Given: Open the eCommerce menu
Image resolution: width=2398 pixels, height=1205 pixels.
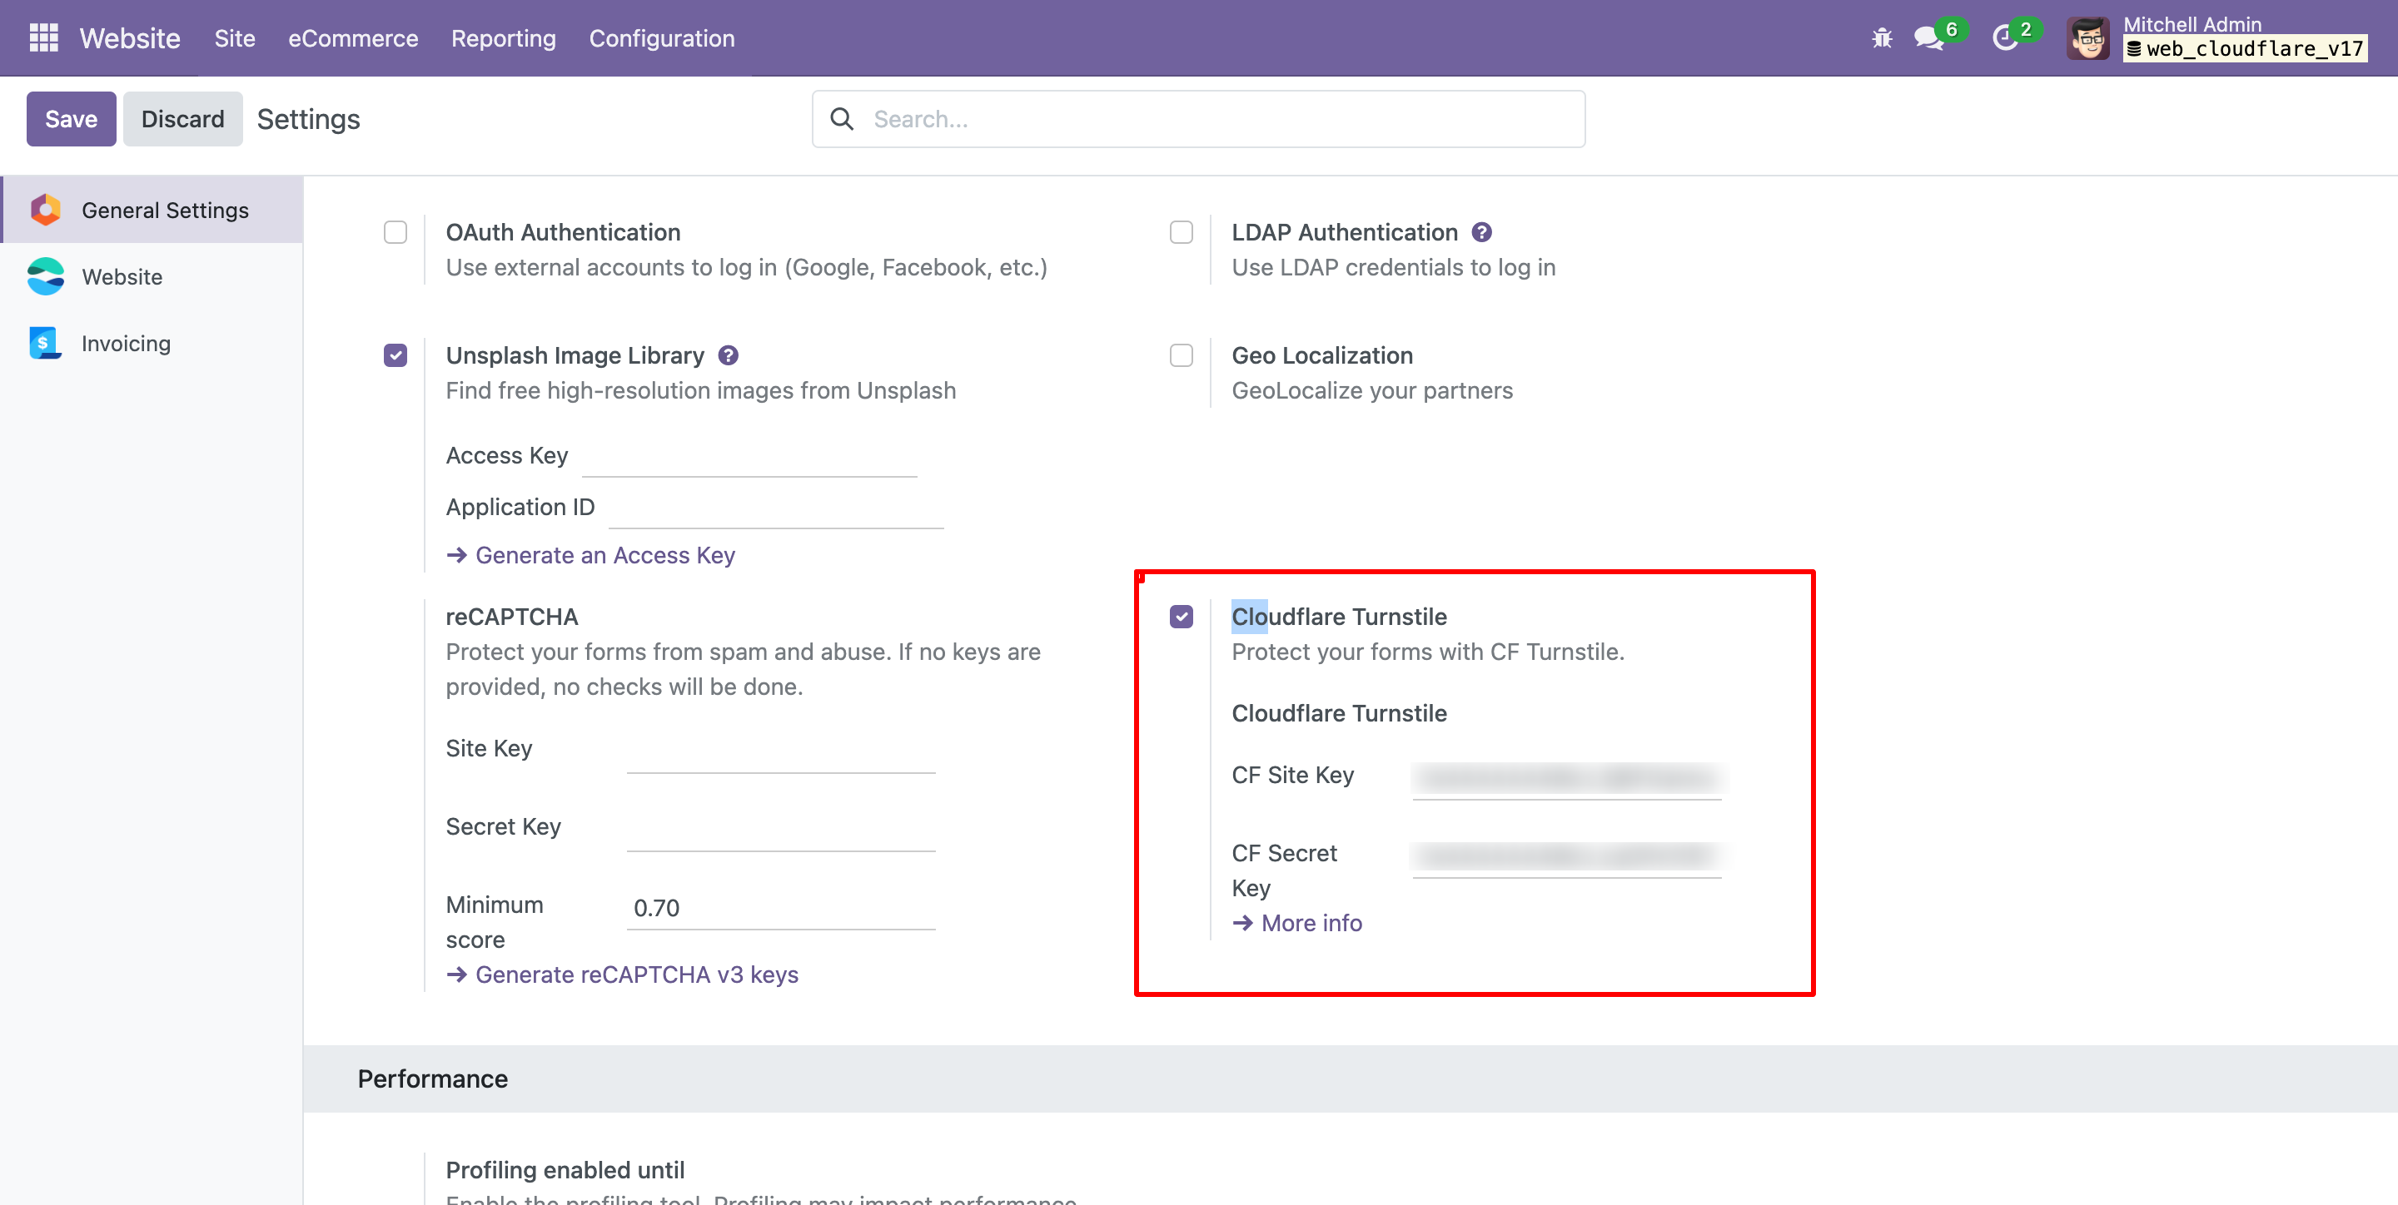Looking at the screenshot, I should pyautogui.click(x=353, y=38).
